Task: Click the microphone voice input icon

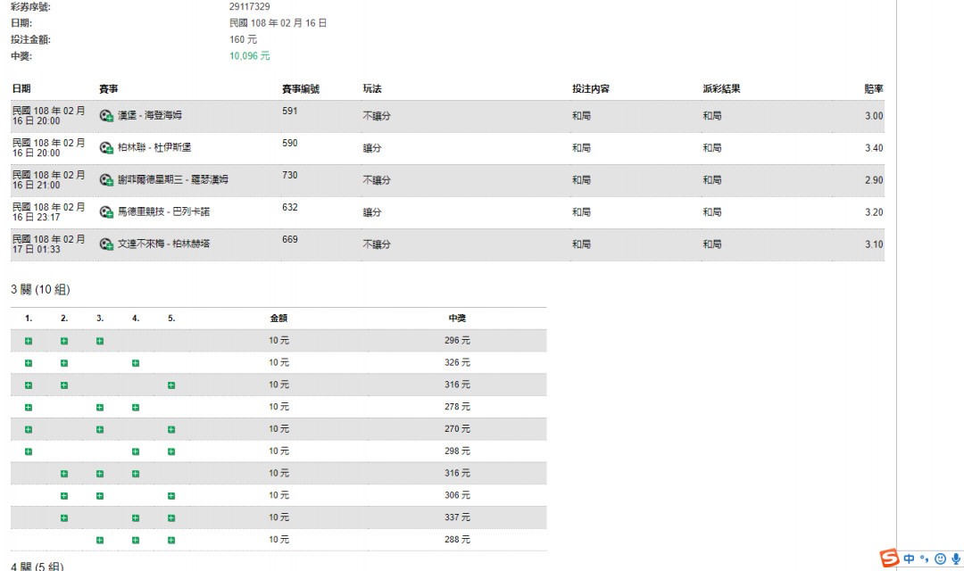Action: pyautogui.click(x=955, y=559)
